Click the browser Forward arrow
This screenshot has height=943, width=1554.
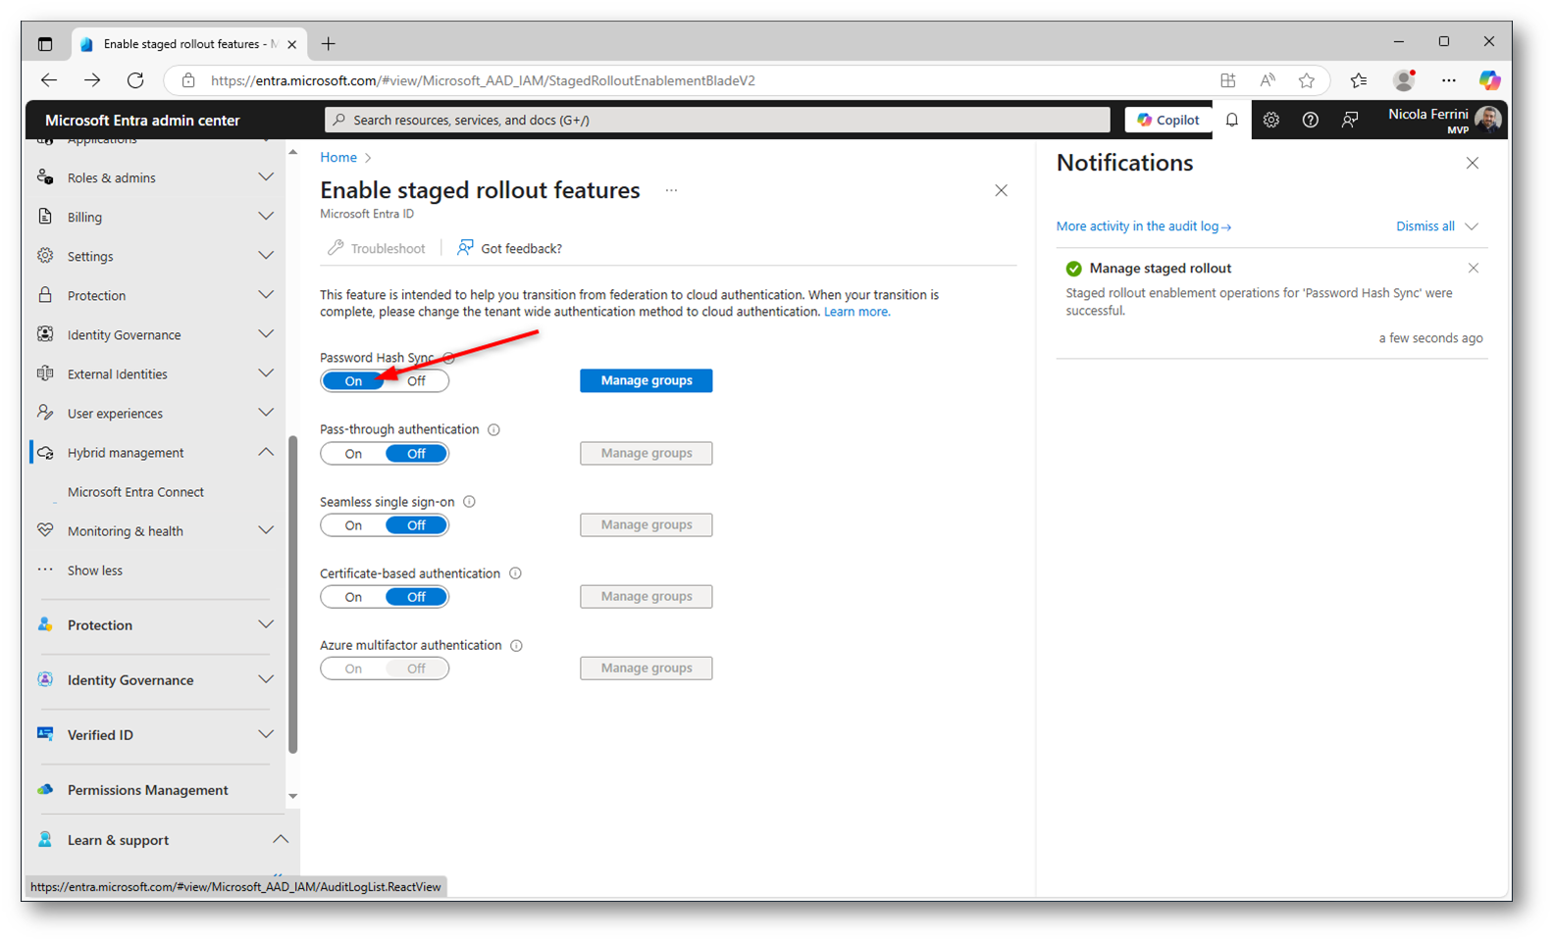point(92,80)
